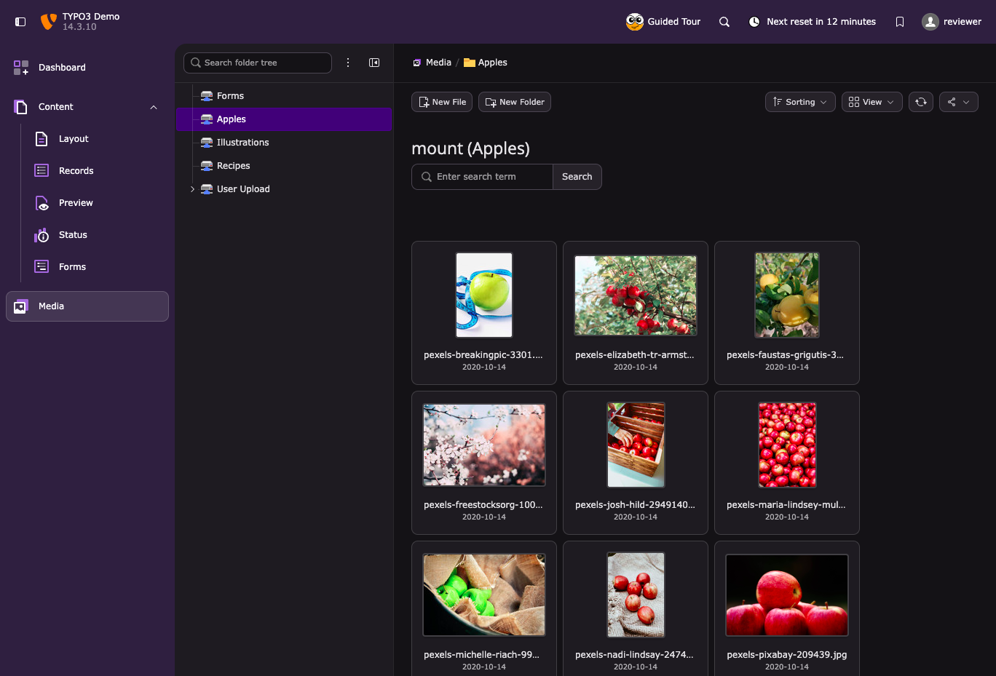Select the Apples folder in tree
996x676 pixels.
tap(284, 119)
